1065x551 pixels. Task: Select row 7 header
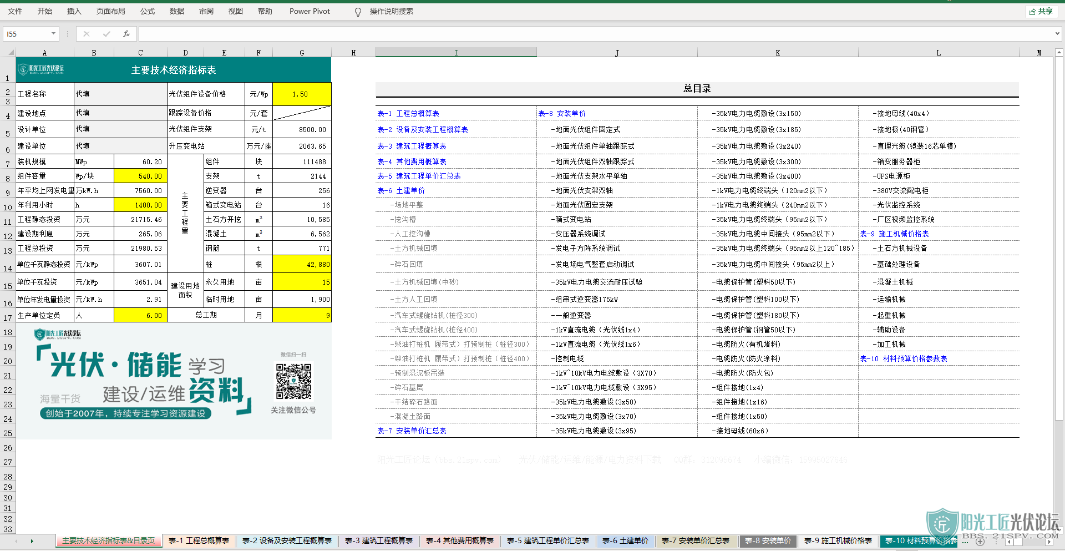point(8,163)
